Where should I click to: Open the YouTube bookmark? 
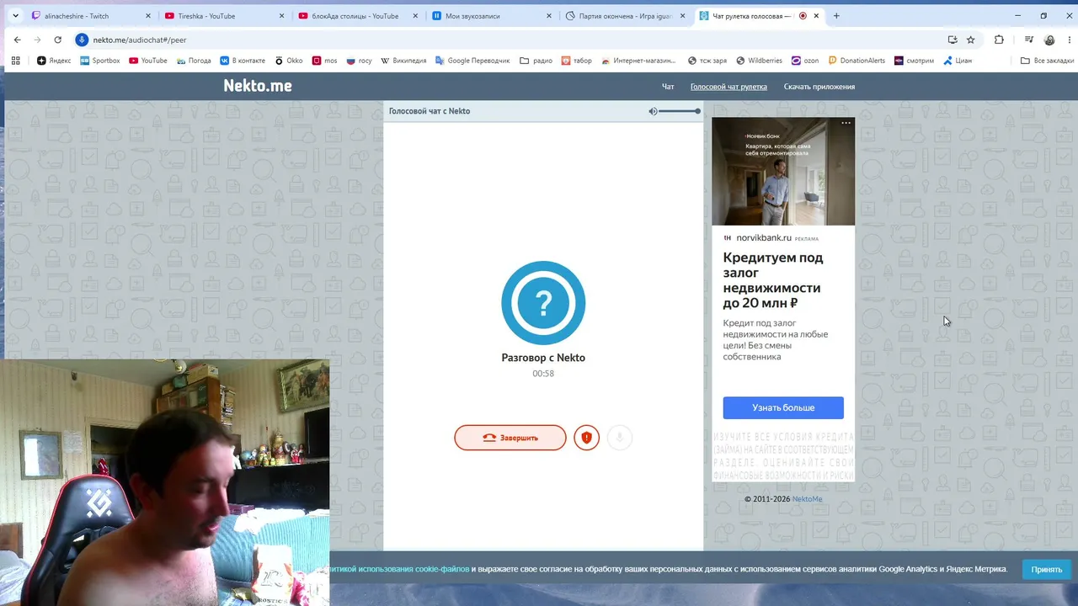click(147, 61)
